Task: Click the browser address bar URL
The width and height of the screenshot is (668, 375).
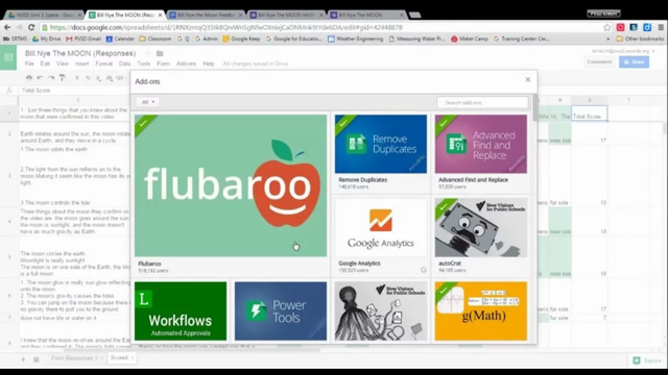Action: click(225, 27)
